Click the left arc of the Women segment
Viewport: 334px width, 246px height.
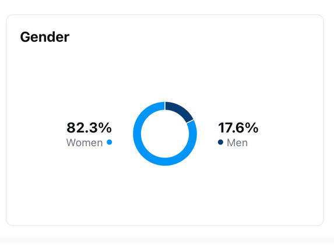[137, 133]
